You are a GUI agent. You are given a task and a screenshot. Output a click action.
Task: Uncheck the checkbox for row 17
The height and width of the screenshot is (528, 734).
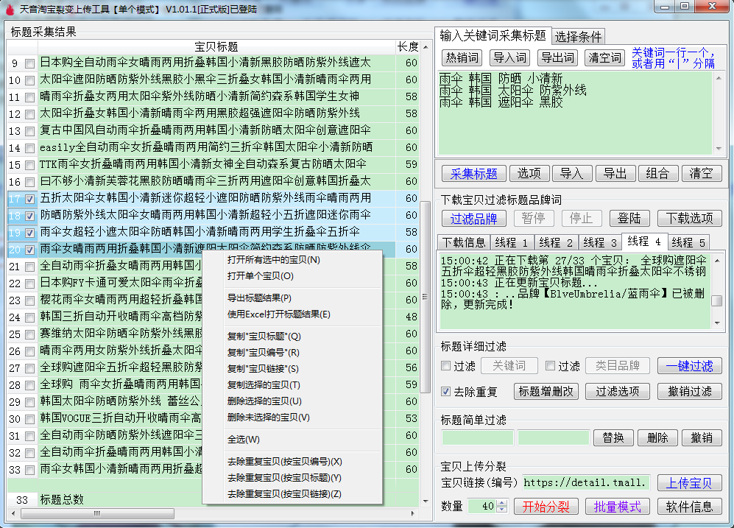29,199
